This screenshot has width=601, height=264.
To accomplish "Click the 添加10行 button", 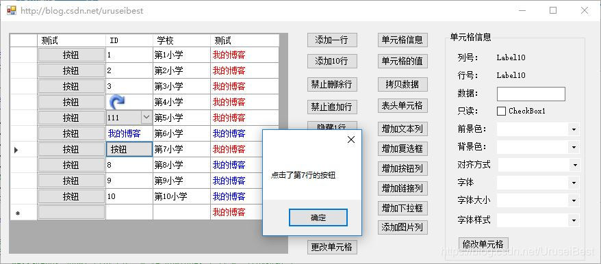I will 332,62.
